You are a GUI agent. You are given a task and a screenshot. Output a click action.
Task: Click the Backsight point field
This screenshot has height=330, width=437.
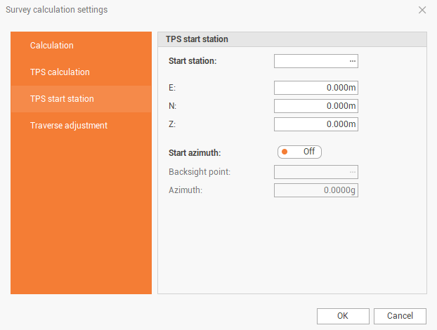coord(310,172)
